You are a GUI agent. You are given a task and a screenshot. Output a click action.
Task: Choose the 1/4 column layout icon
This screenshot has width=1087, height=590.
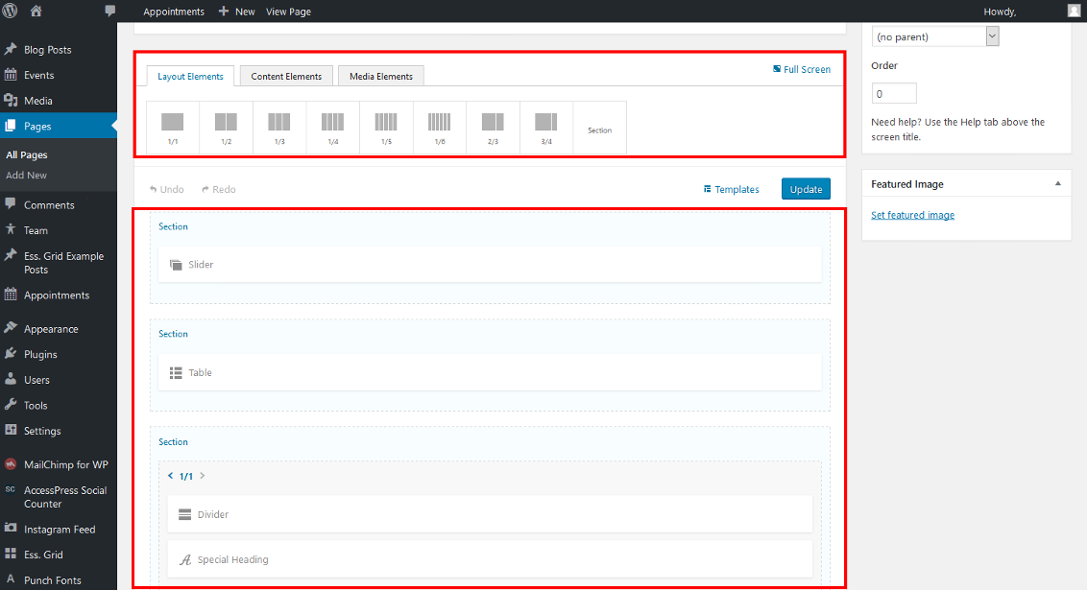coord(332,127)
